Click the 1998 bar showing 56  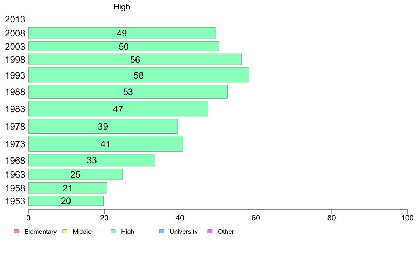135,59
